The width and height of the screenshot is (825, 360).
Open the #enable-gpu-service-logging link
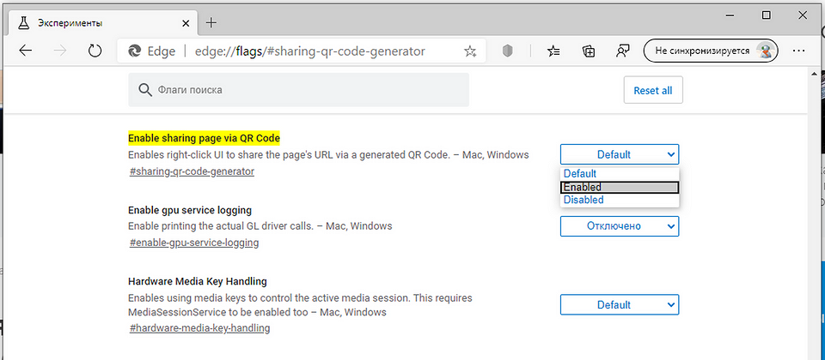tap(193, 243)
